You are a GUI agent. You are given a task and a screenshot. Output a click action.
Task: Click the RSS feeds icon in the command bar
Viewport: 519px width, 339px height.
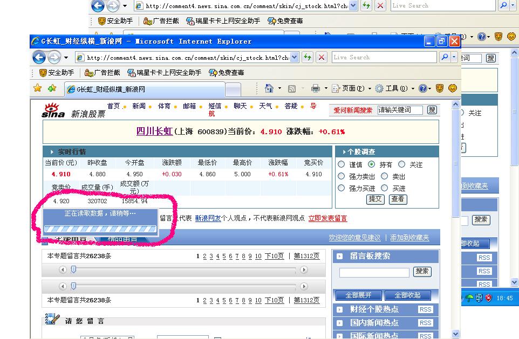[x=292, y=88]
